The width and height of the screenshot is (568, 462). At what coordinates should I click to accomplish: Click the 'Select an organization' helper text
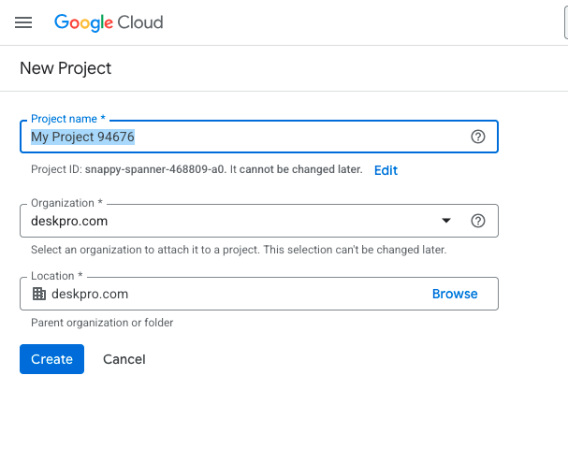239,250
